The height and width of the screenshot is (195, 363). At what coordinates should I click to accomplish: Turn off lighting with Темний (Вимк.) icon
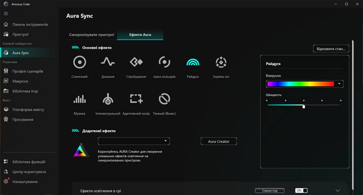164,99
